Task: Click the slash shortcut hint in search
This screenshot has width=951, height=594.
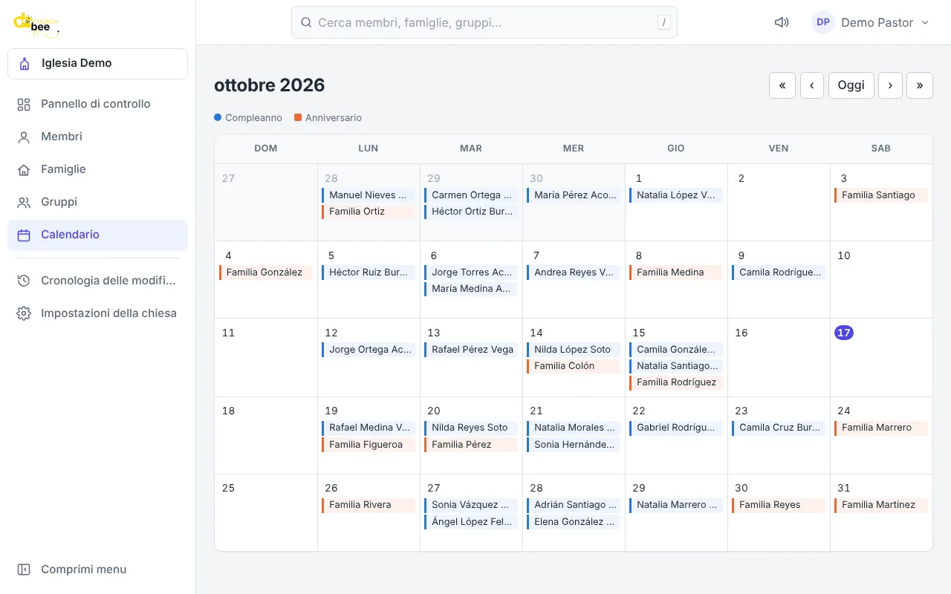Action: pos(663,22)
